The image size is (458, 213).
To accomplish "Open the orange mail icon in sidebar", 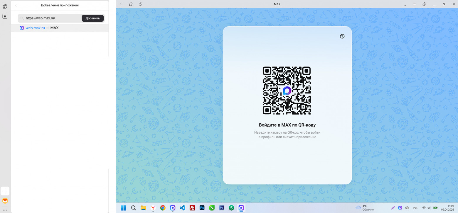I will pos(5,201).
